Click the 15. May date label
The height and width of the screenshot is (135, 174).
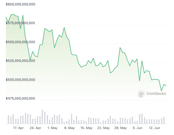(87, 128)
